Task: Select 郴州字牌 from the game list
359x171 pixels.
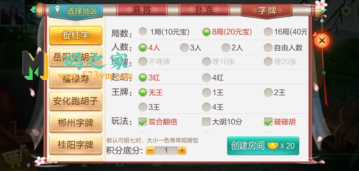Action: 76,123
